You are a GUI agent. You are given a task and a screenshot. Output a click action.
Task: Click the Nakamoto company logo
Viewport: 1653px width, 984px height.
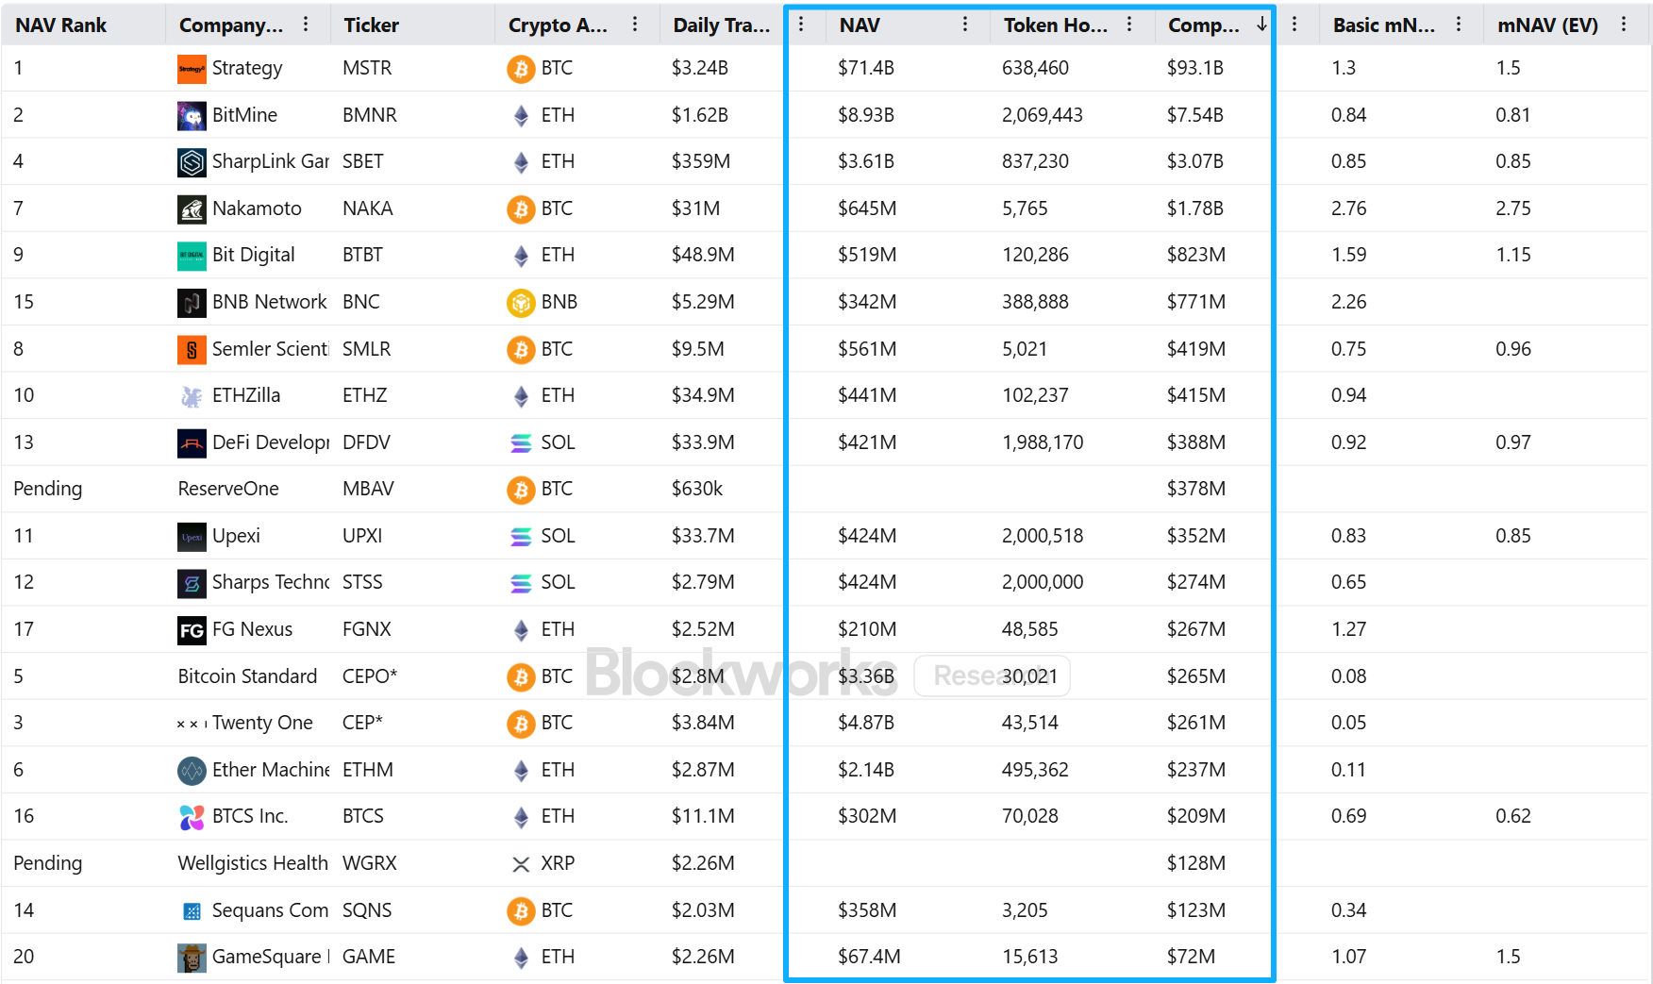point(192,209)
